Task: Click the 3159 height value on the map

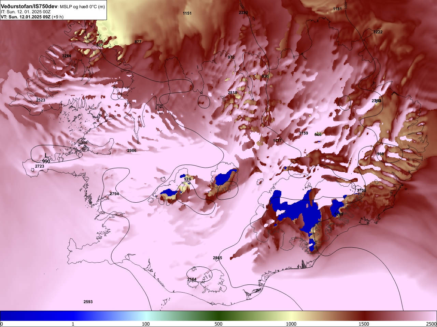Action: (304, 133)
